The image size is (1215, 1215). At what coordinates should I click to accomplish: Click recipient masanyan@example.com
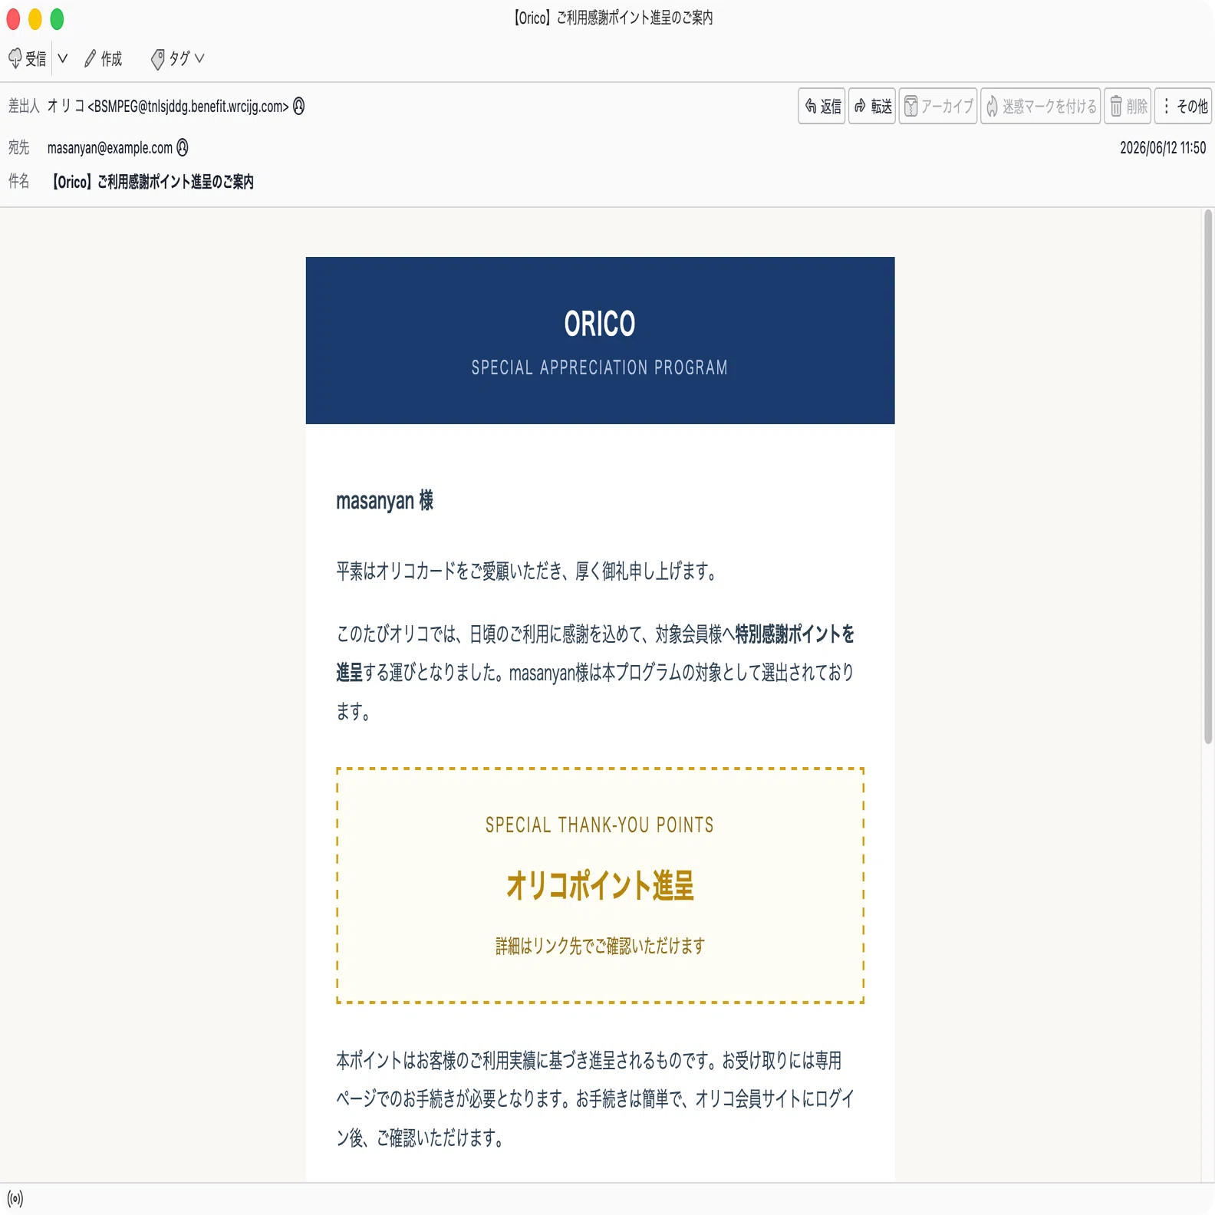(110, 148)
